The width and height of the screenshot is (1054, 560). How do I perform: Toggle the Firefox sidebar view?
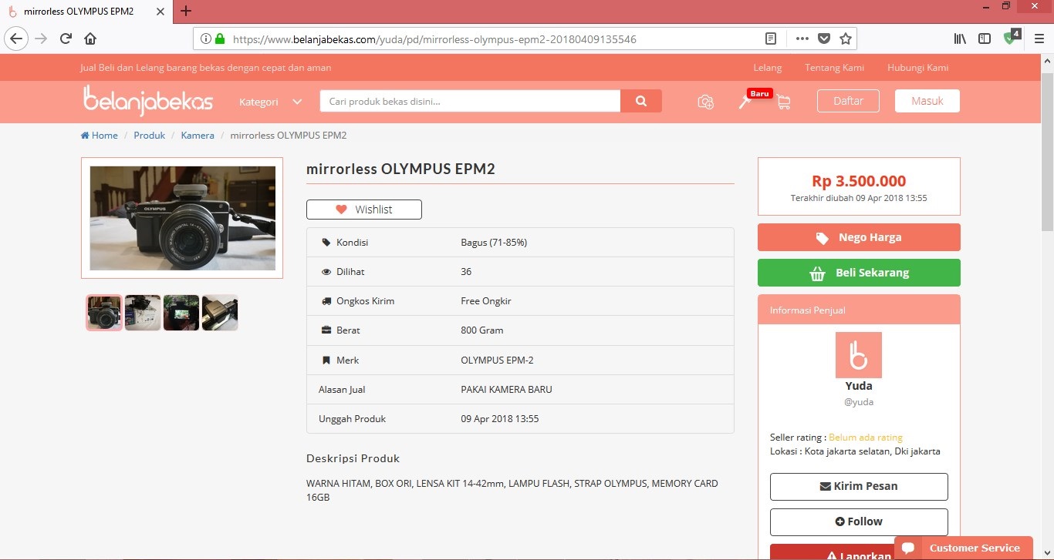click(x=985, y=39)
